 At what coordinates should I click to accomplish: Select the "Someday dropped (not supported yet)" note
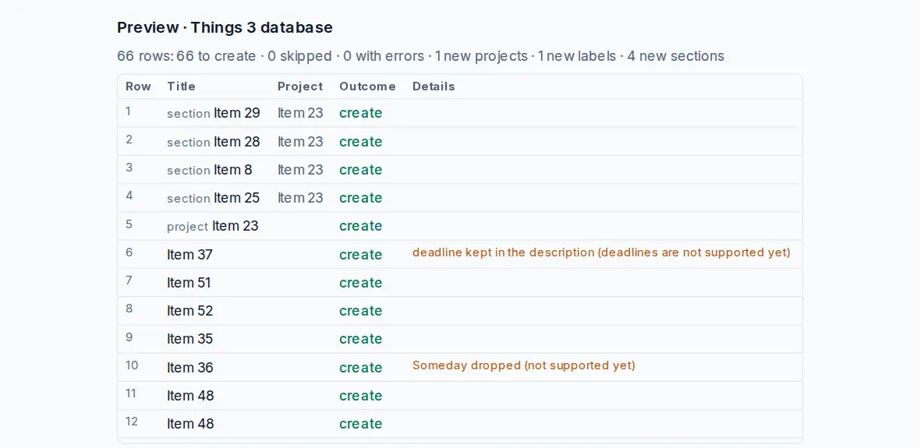[x=523, y=365]
